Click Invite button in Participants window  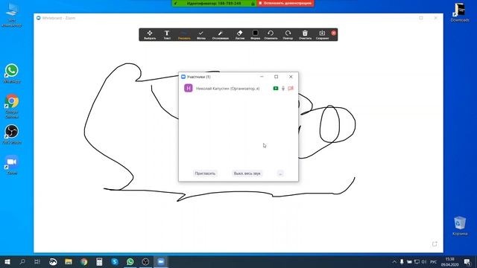pos(205,173)
